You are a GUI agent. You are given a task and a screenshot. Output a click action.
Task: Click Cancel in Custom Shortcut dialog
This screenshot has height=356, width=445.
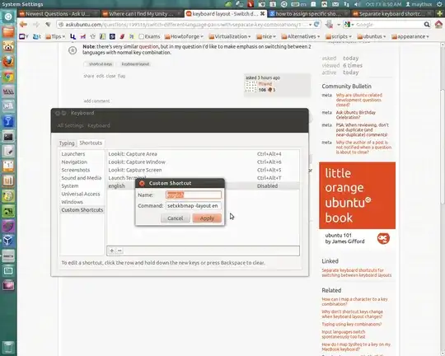[175, 218]
